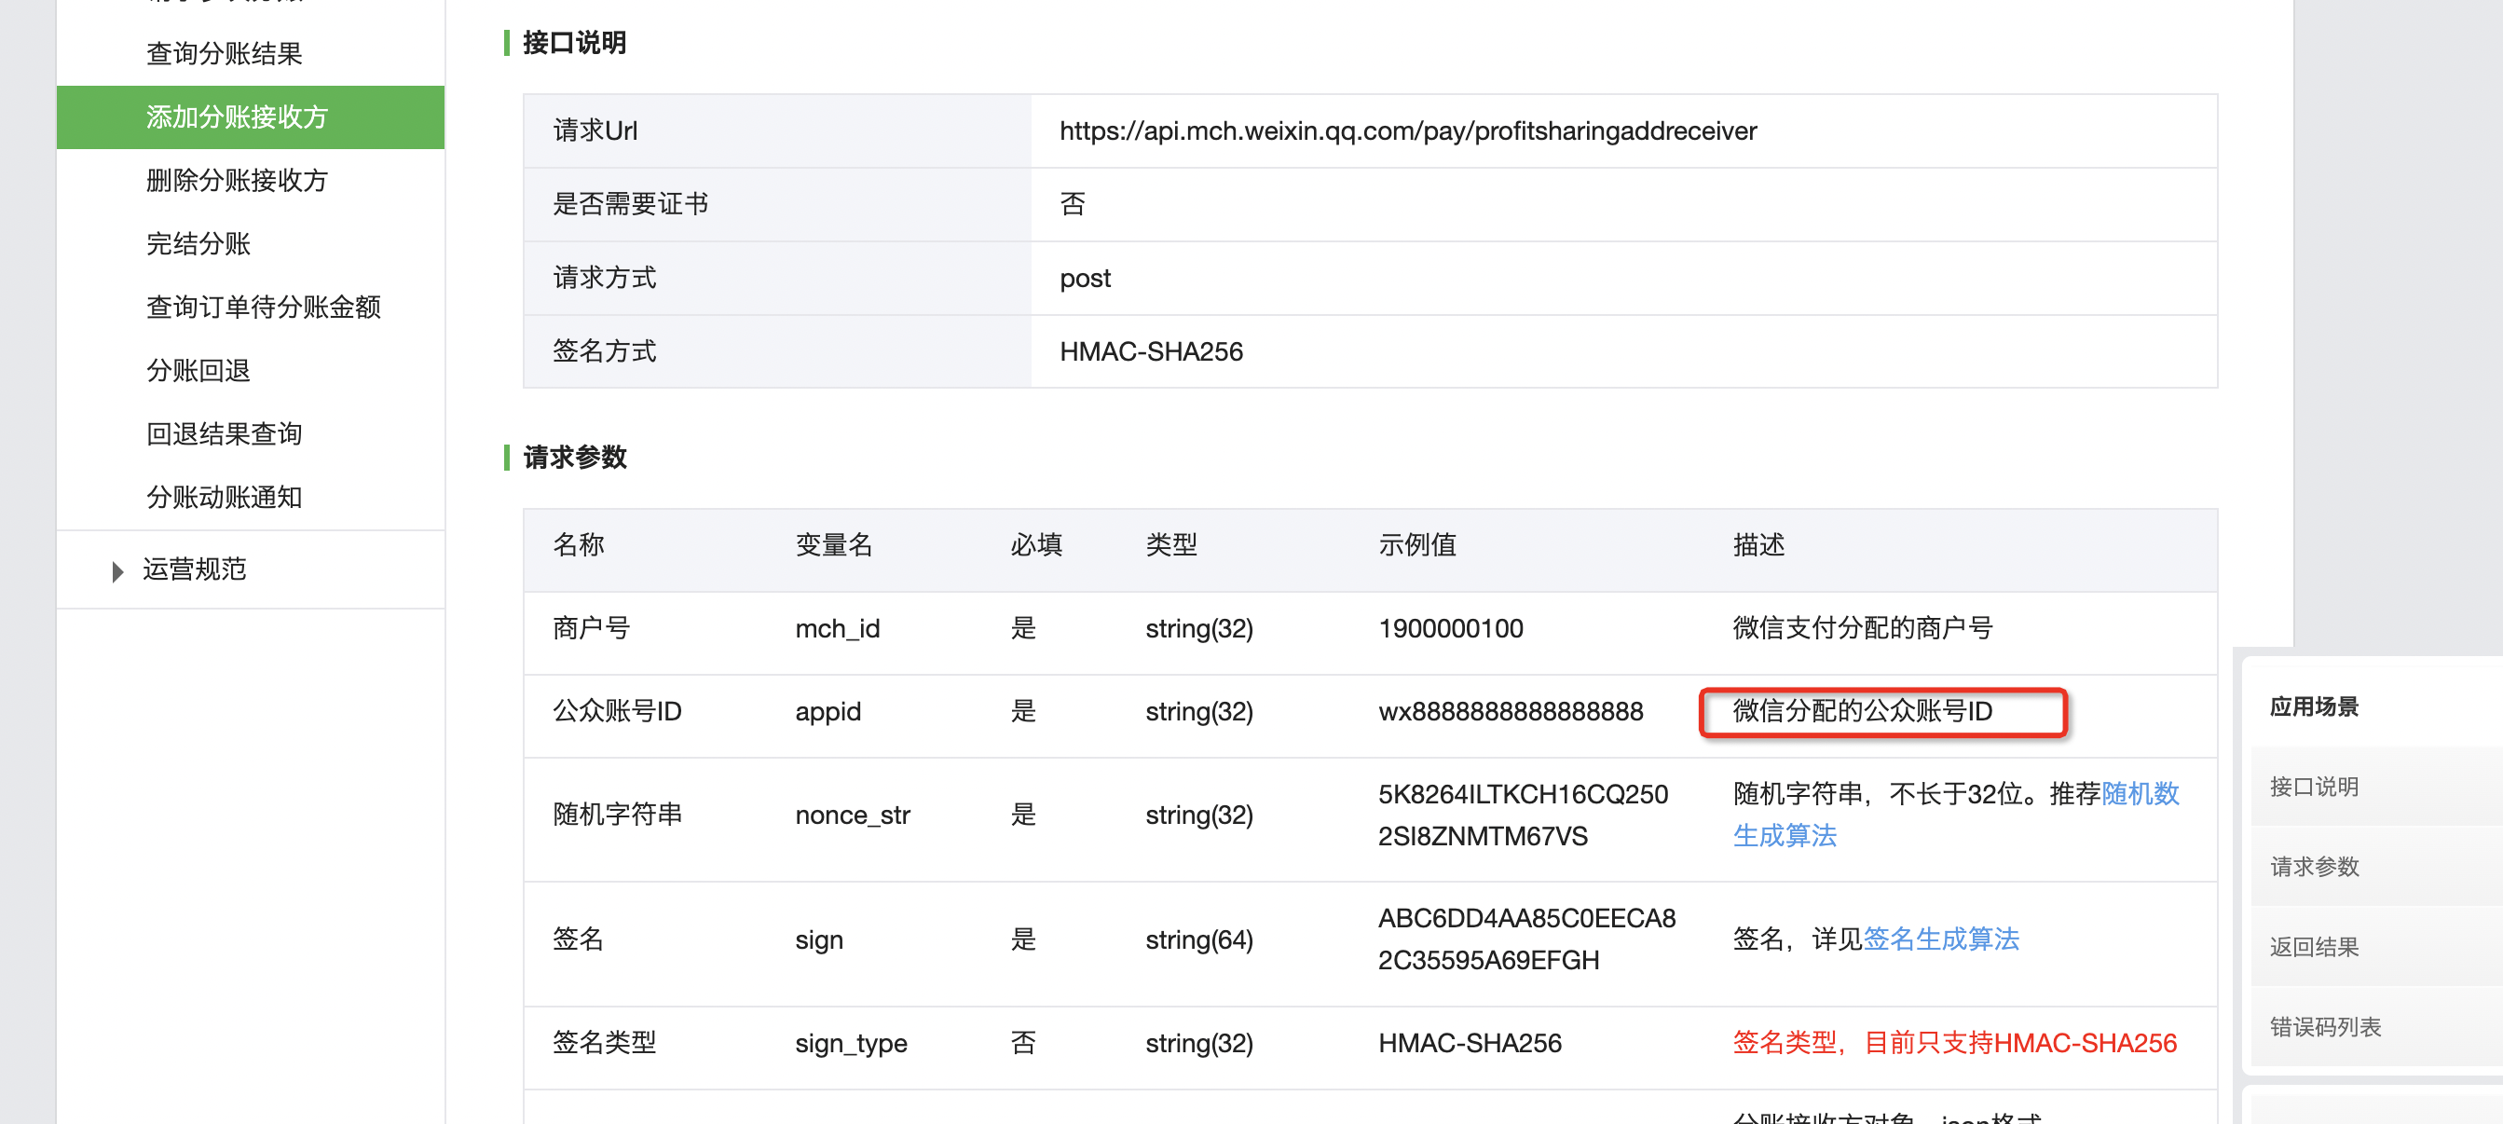Select 查询分账结果 in sidebar
The width and height of the screenshot is (2503, 1124).
(x=224, y=53)
